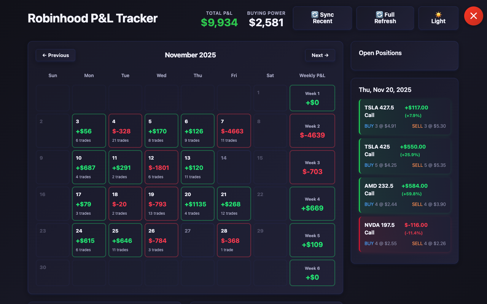Screen dimensions: 487x304
Task: Go to the Next month
Action: tap(320, 55)
